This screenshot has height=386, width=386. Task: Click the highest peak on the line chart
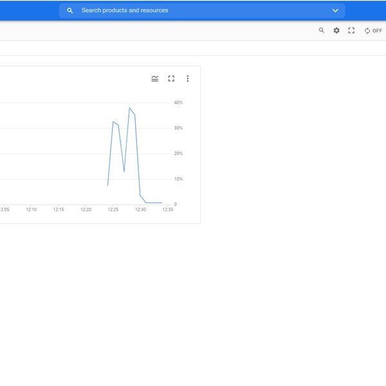pos(129,108)
